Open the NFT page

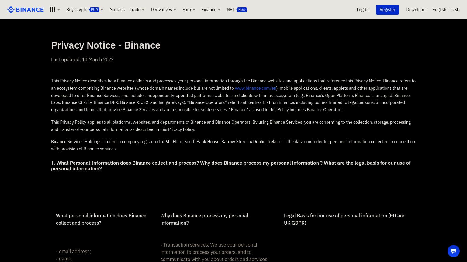[x=230, y=10]
